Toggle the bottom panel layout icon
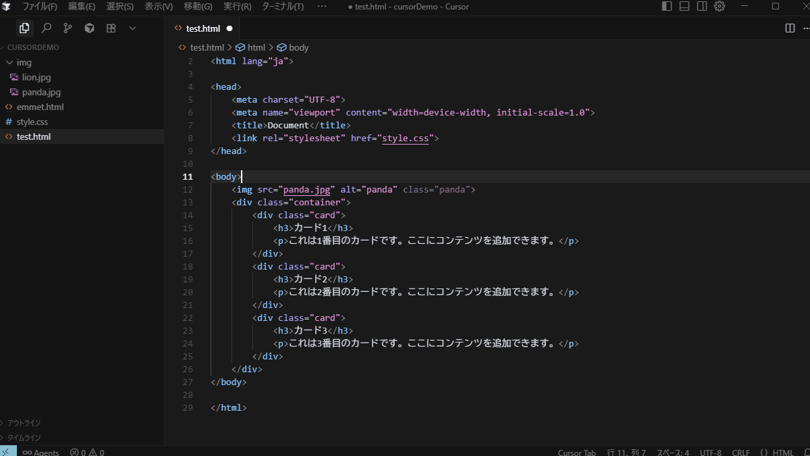The image size is (810, 456). (x=684, y=6)
